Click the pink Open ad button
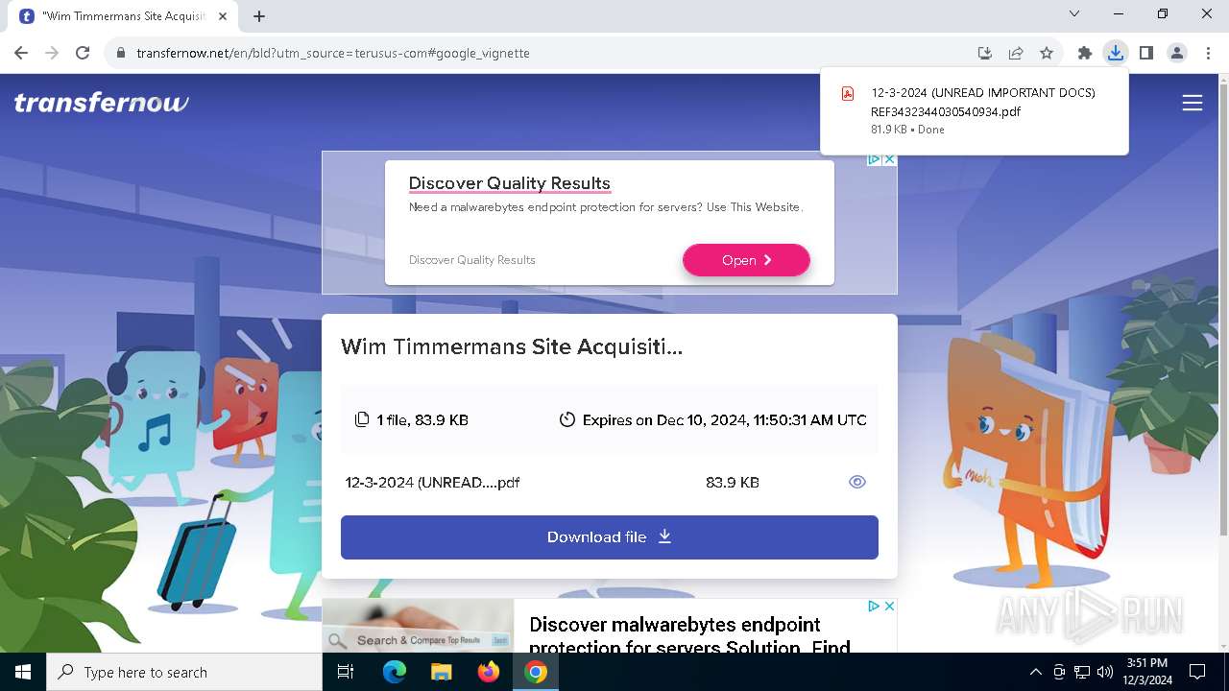The height and width of the screenshot is (691, 1229). tap(746, 260)
